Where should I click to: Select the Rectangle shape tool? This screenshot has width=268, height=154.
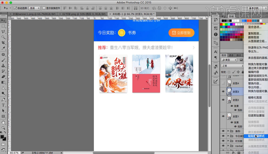[x=3, y=116]
